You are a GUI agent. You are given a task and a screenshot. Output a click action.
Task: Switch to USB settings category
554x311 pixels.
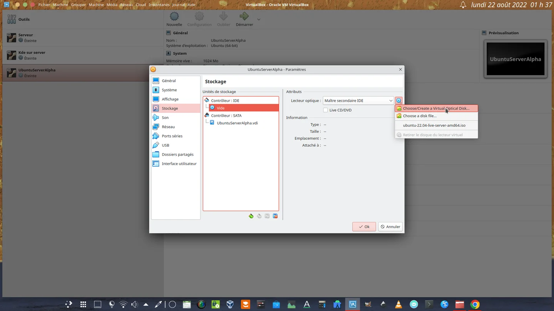(176, 145)
